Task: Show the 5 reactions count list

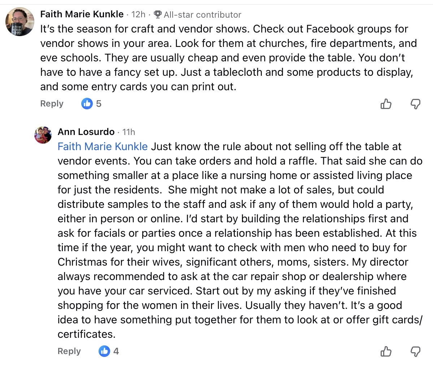Action: pos(99,104)
